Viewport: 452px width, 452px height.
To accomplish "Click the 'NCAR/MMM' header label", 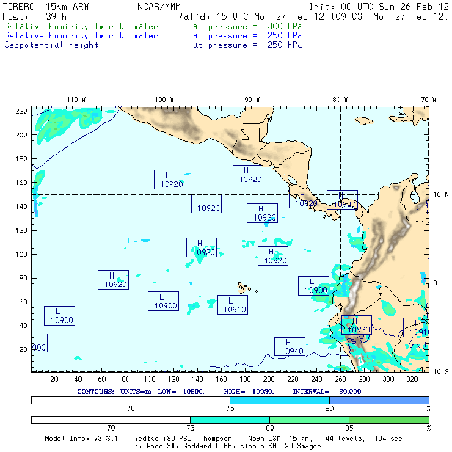I will point(159,7).
